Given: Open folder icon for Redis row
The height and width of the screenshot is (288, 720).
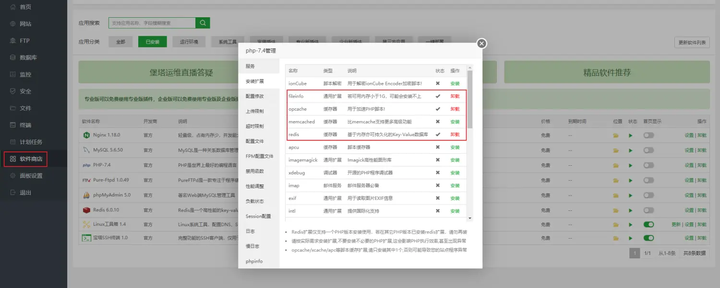Looking at the screenshot, I should click(616, 210).
